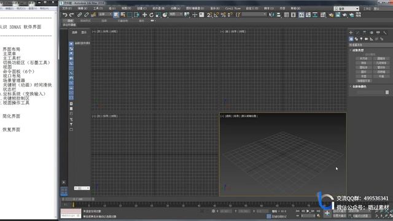Open the named selection sets dropdown
The width and height of the screenshot is (393, 221).
254,15
